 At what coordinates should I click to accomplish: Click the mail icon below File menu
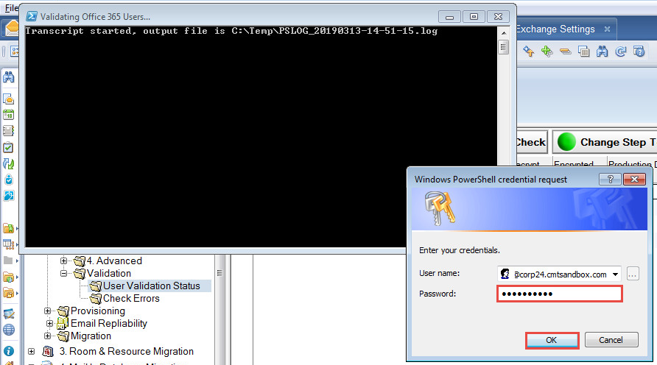(x=11, y=28)
